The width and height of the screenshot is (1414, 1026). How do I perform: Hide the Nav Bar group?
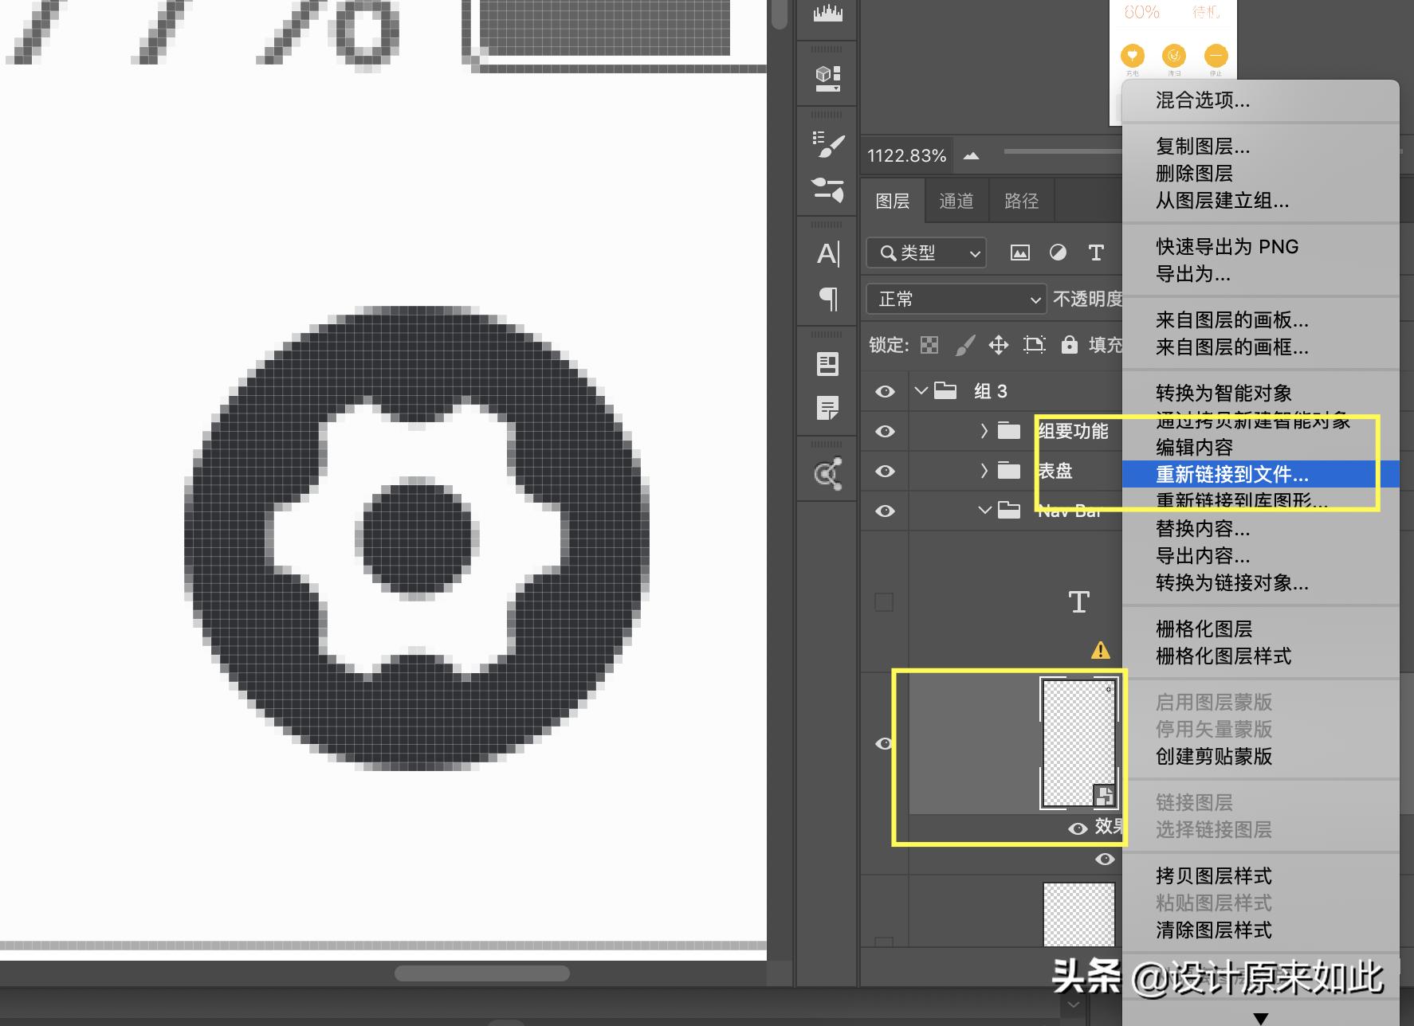[885, 511]
